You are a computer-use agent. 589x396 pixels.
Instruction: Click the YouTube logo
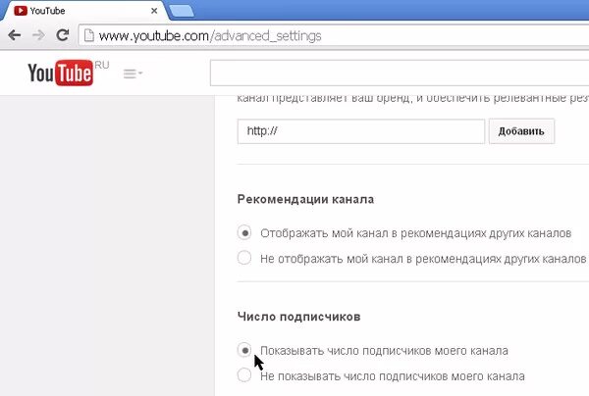61,73
